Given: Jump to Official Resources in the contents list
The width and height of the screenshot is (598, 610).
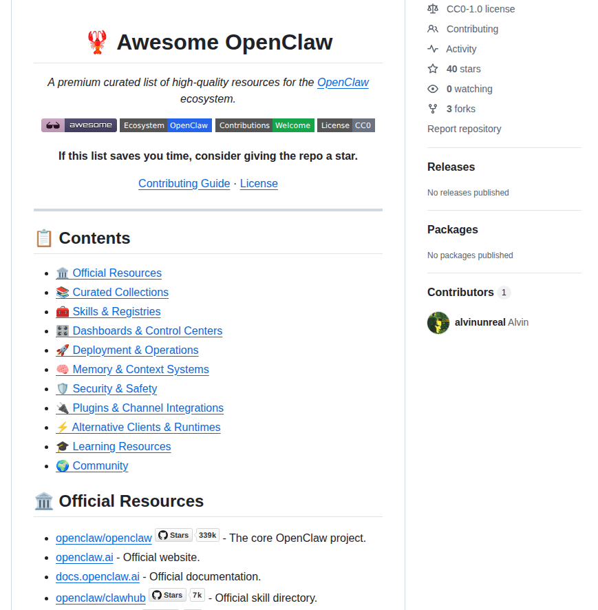Looking at the screenshot, I should 109,273.
